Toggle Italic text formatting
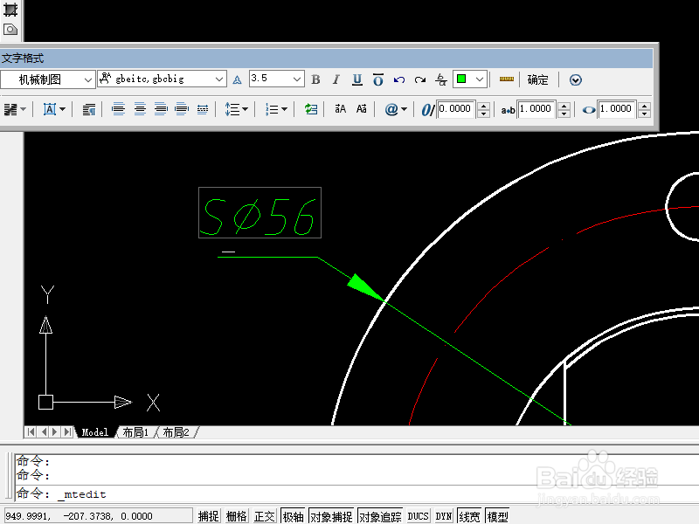Screen dimensions: 699x524 click(x=336, y=79)
